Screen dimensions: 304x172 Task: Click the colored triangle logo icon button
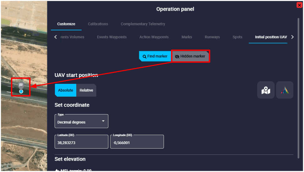[285, 90]
